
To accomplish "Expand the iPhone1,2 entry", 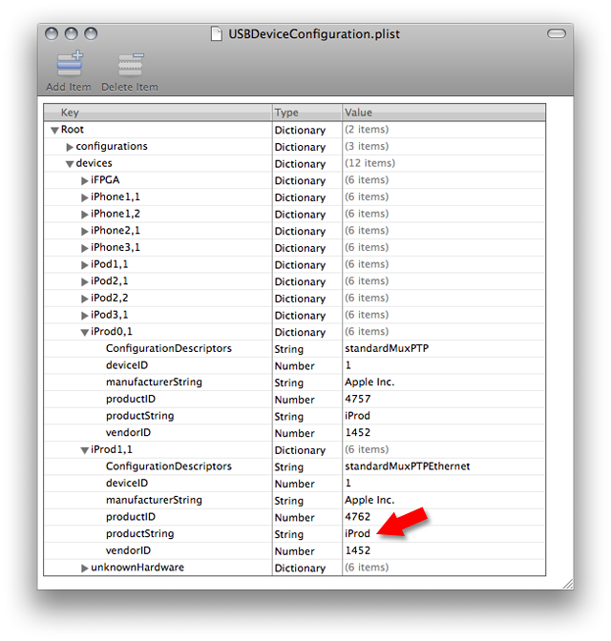I will coord(85,215).
